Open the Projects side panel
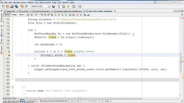This screenshot has width=184, height=103. 2,49
